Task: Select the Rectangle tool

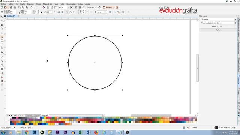Action: (2, 41)
